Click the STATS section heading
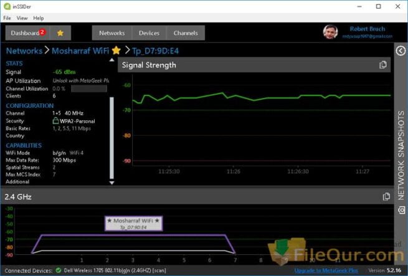The image size is (408, 276). click(x=14, y=64)
